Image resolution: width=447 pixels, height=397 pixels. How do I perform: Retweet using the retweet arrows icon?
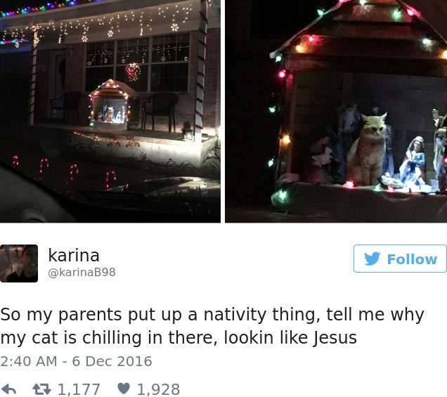tap(41, 389)
